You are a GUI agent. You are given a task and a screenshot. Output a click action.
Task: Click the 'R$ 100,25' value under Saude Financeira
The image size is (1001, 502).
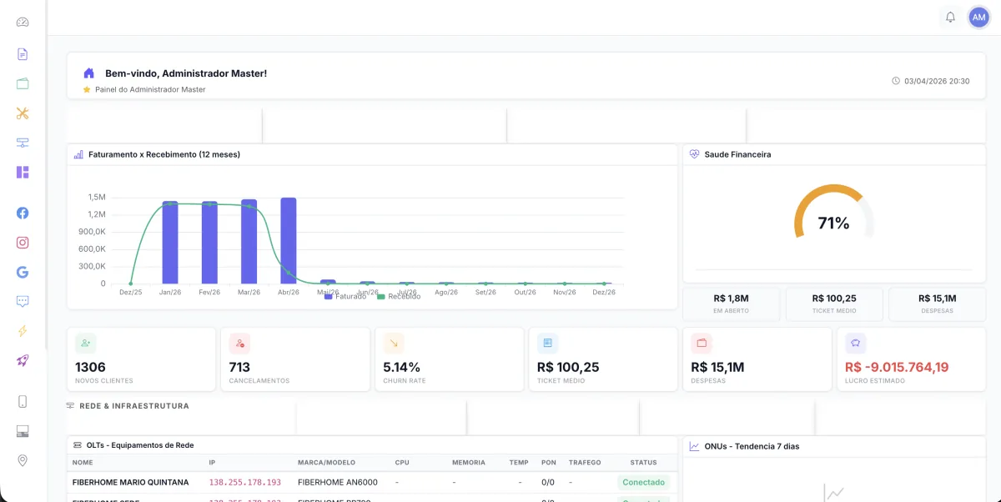pyautogui.click(x=834, y=298)
